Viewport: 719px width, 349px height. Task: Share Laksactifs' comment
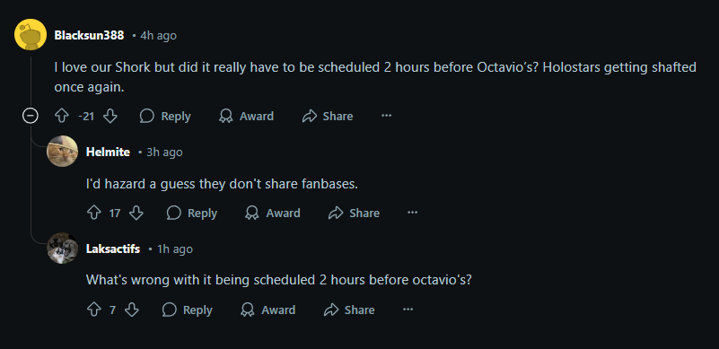(x=349, y=310)
